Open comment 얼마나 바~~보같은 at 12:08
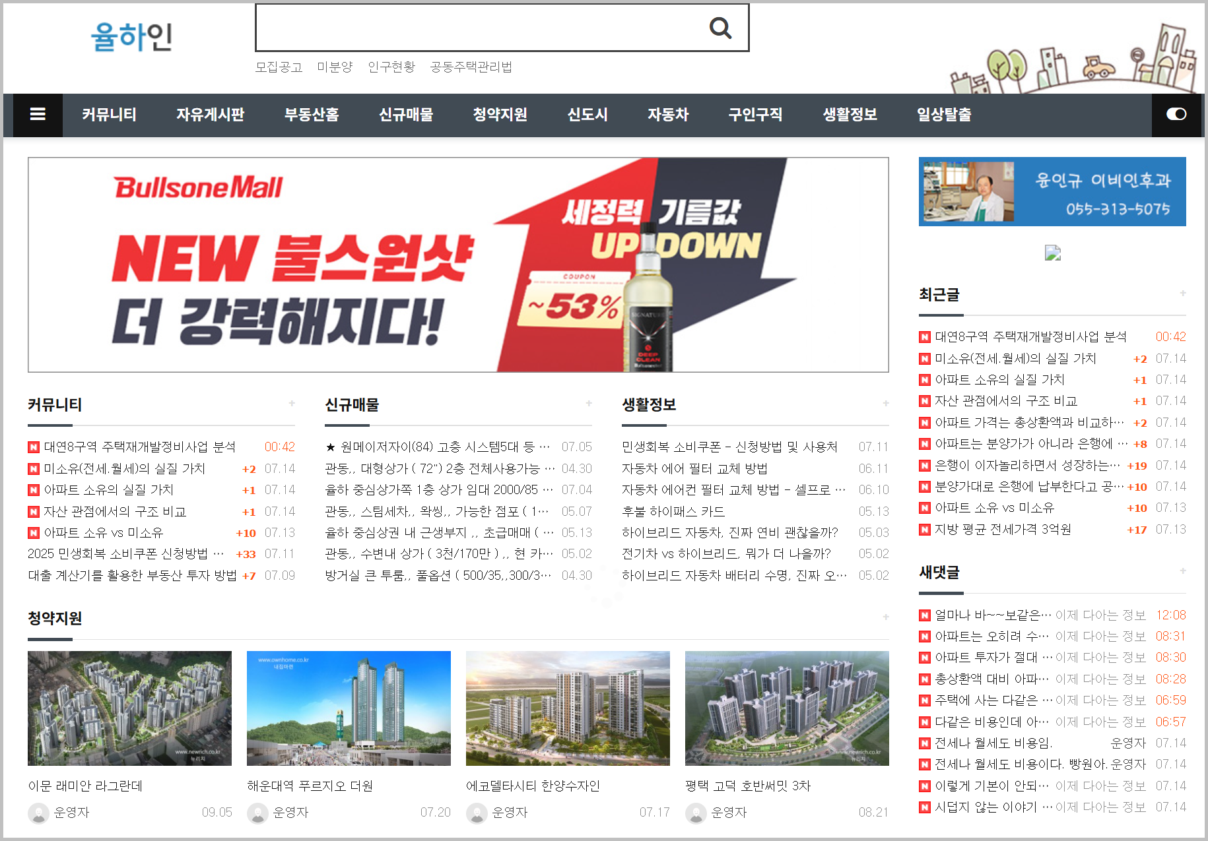1208x841 pixels. pyautogui.click(x=993, y=615)
